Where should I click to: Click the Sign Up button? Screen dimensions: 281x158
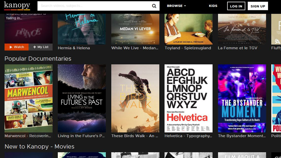point(258,6)
